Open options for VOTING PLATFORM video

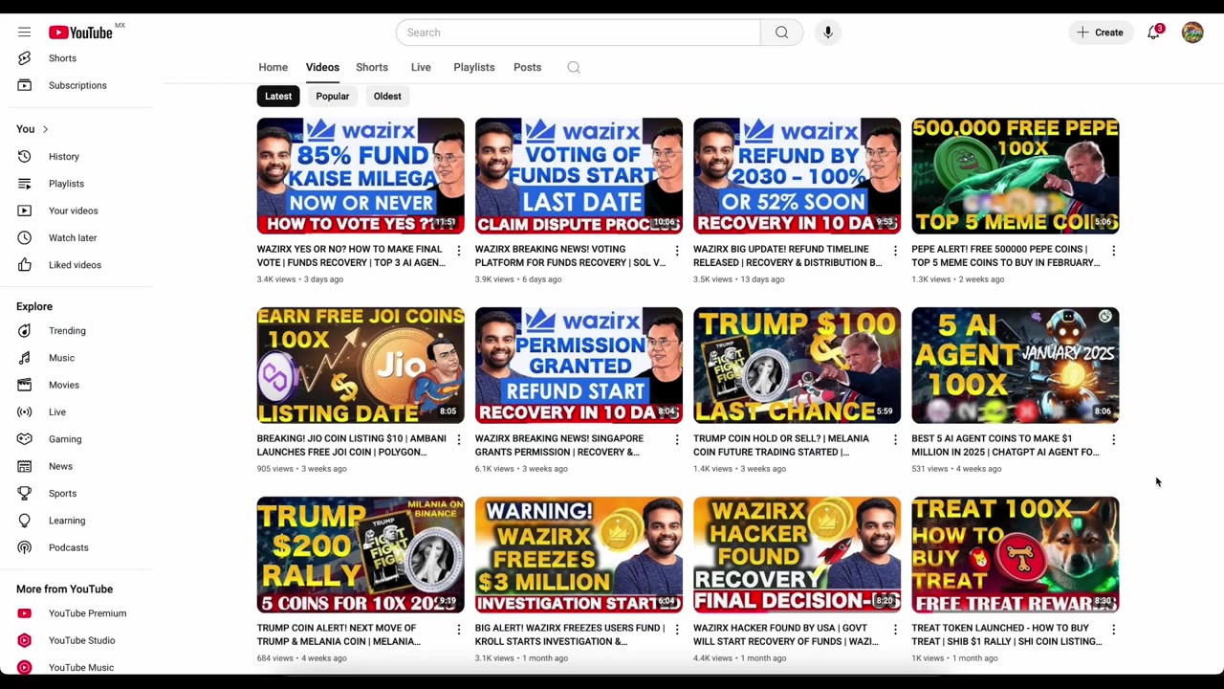(x=677, y=251)
